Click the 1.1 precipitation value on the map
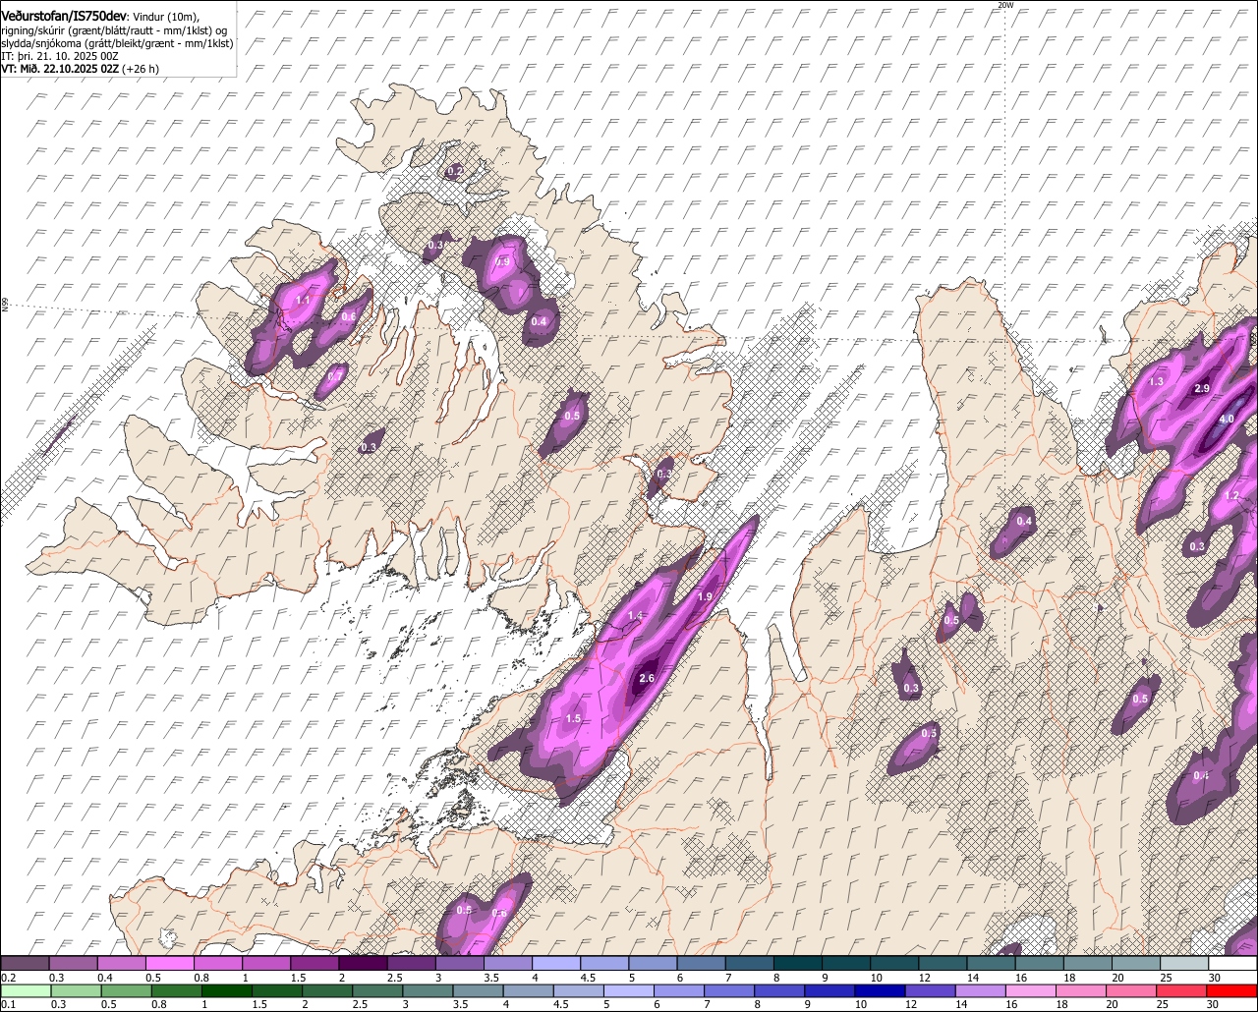 tap(303, 301)
